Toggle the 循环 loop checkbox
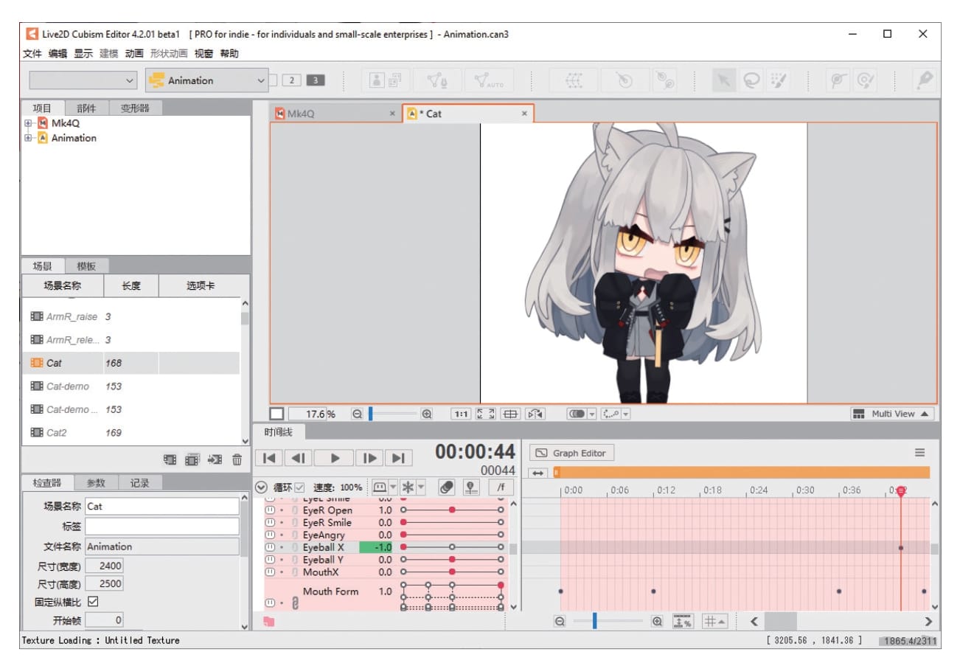This screenshot has height=663, width=960. tap(299, 487)
